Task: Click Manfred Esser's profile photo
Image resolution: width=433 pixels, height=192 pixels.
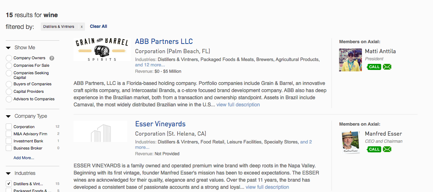Action: (x=350, y=142)
